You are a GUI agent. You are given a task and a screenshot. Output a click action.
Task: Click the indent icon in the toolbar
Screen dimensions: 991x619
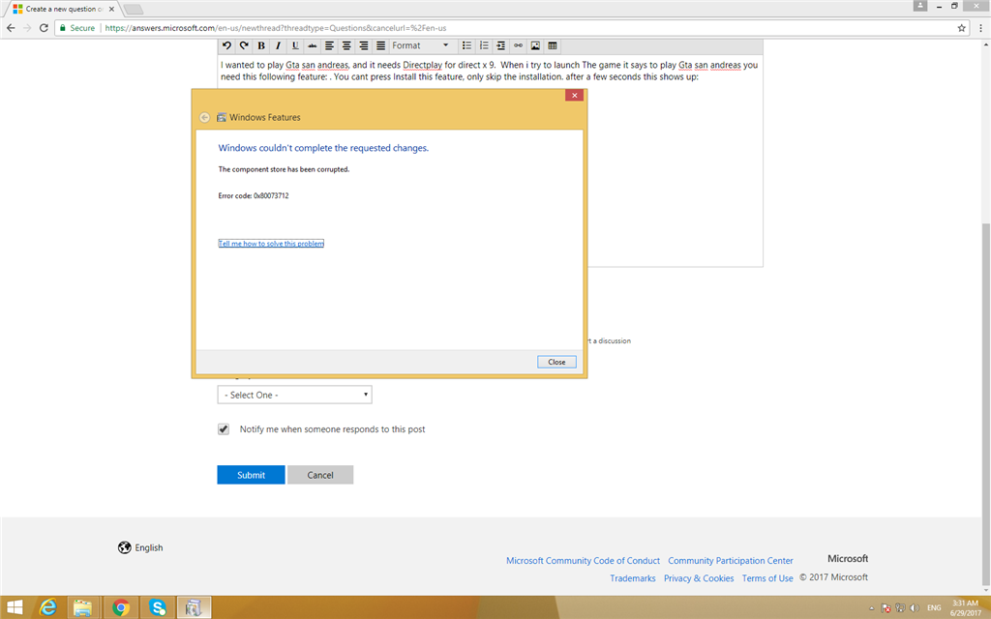pyautogui.click(x=500, y=45)
